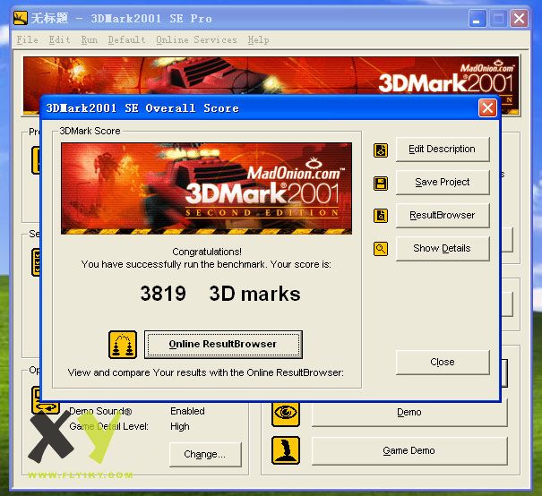The width and height of the screenshot is (542, 496).
Task: Launch the Online ResultBrowser
Action: pos(223,345)
